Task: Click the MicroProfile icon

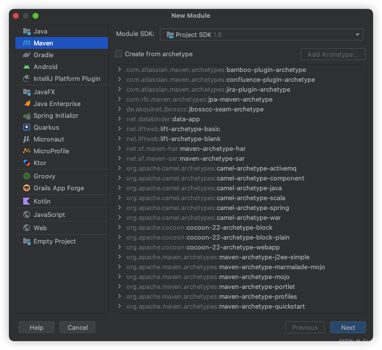Action: (27, 151)
